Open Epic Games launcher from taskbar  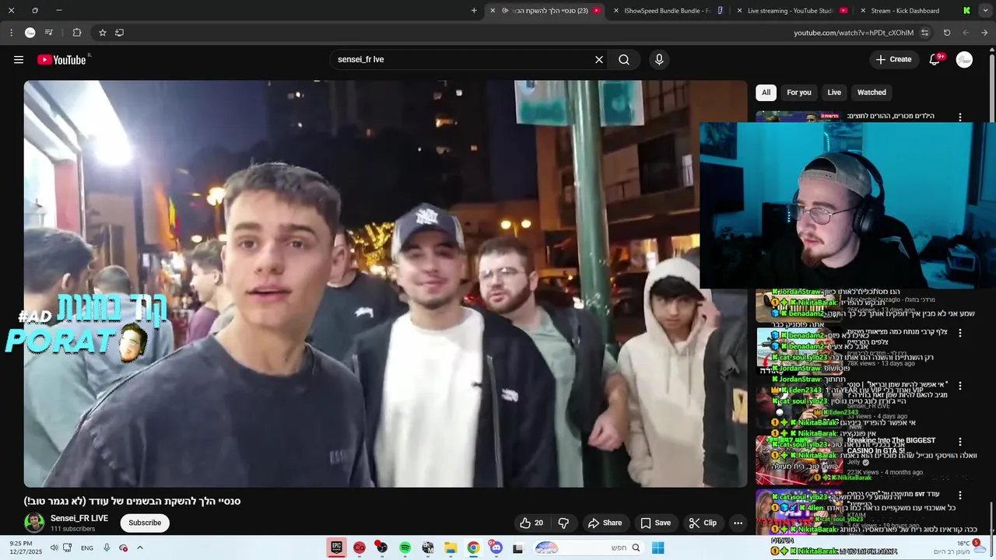(x=336, y=548)
